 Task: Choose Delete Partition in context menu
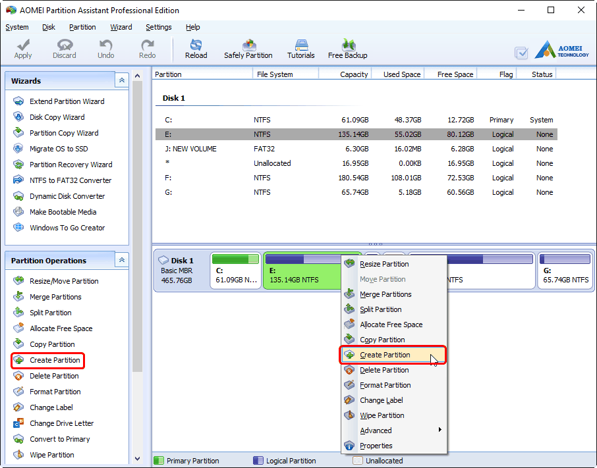click(x=393, y=370)
